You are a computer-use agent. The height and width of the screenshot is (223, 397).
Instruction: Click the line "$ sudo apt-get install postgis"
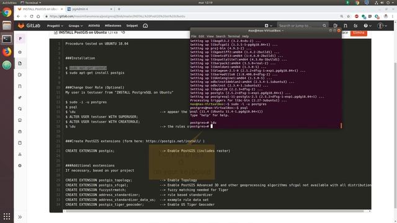95,73
